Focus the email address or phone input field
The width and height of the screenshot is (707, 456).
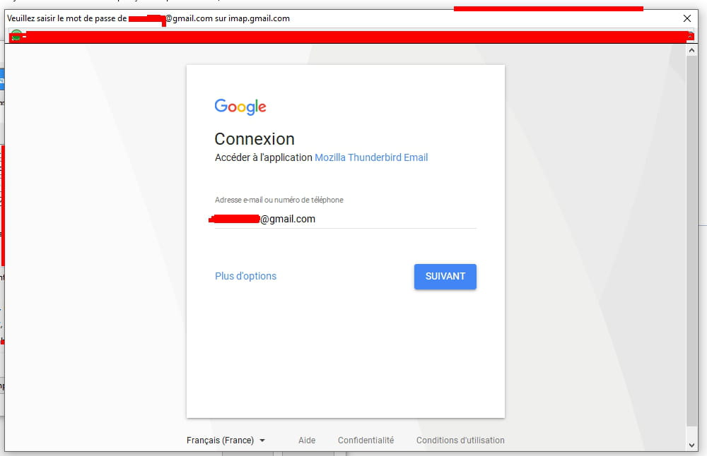346,220
